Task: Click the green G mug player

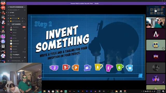Action: click(120, 67)
